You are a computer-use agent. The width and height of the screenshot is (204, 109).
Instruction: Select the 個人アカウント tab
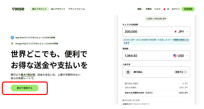tap(40, 9)
